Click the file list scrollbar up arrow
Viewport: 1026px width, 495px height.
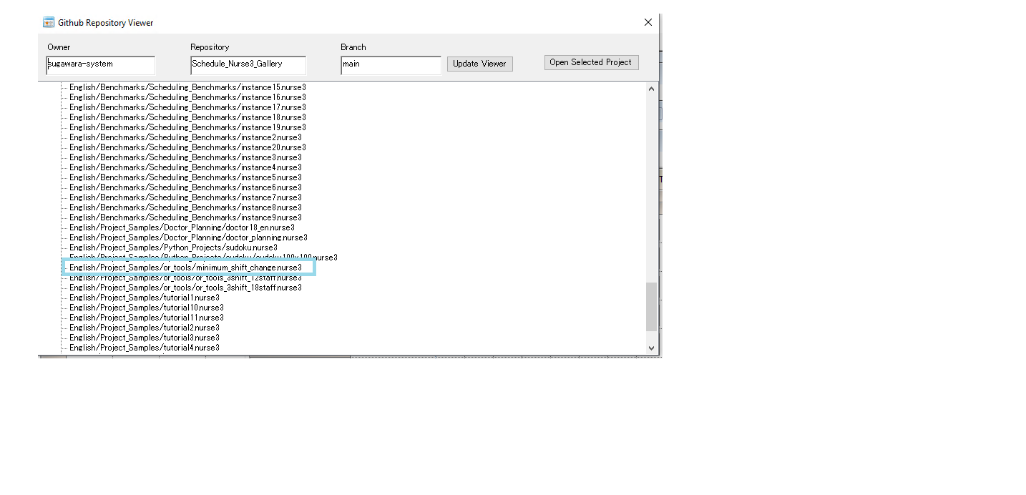[x=651, y=89]
